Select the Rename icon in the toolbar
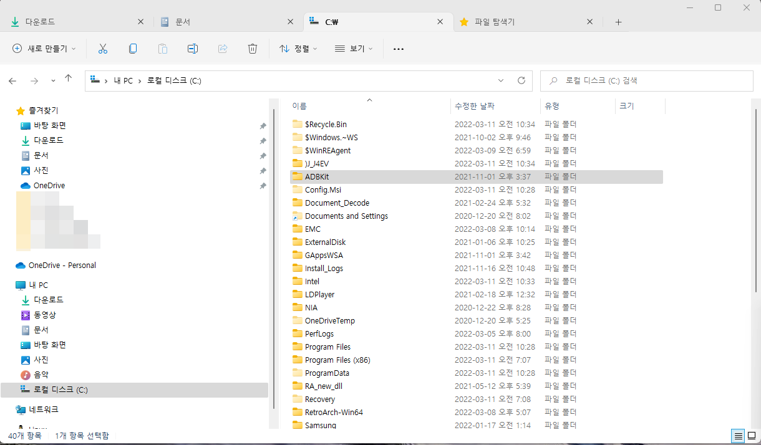Image resolution: width=761 pixels, height=445 pixels. coord(192,48)
